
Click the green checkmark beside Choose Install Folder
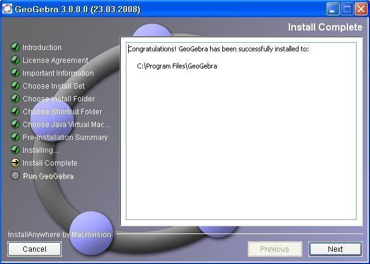point(15,98)
